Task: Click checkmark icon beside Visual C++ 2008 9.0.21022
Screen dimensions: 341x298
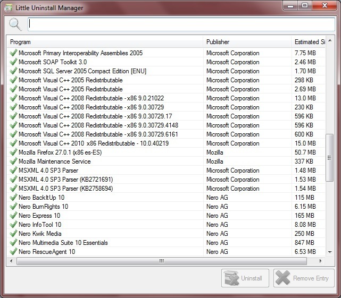Action: point(13,98)
